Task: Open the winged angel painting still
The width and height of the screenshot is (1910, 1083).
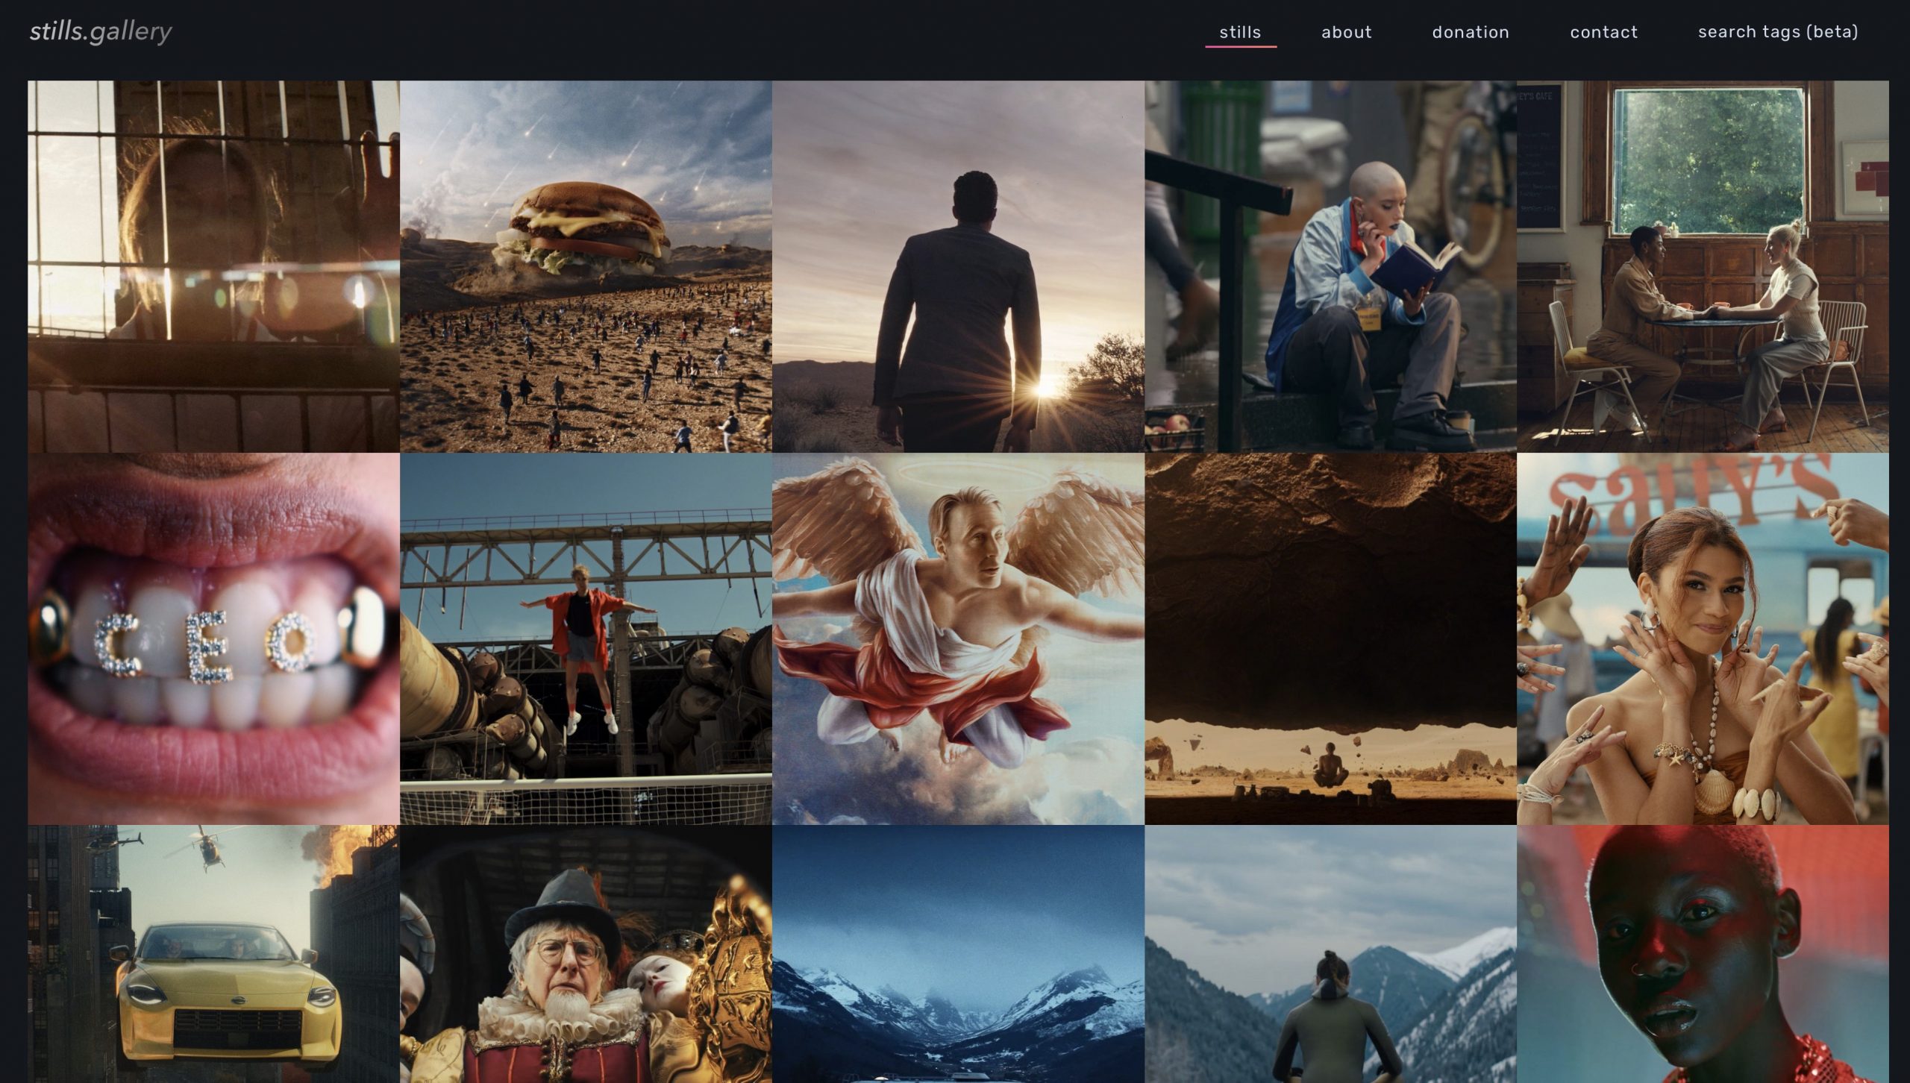Action: click(x=958, y=638)
